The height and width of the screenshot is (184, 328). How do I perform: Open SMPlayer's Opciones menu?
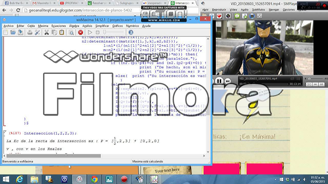click(x=289, y=9)
